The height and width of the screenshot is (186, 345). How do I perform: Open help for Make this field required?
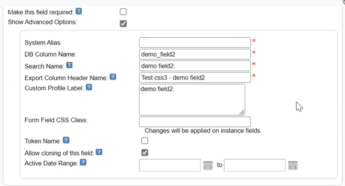79,12
